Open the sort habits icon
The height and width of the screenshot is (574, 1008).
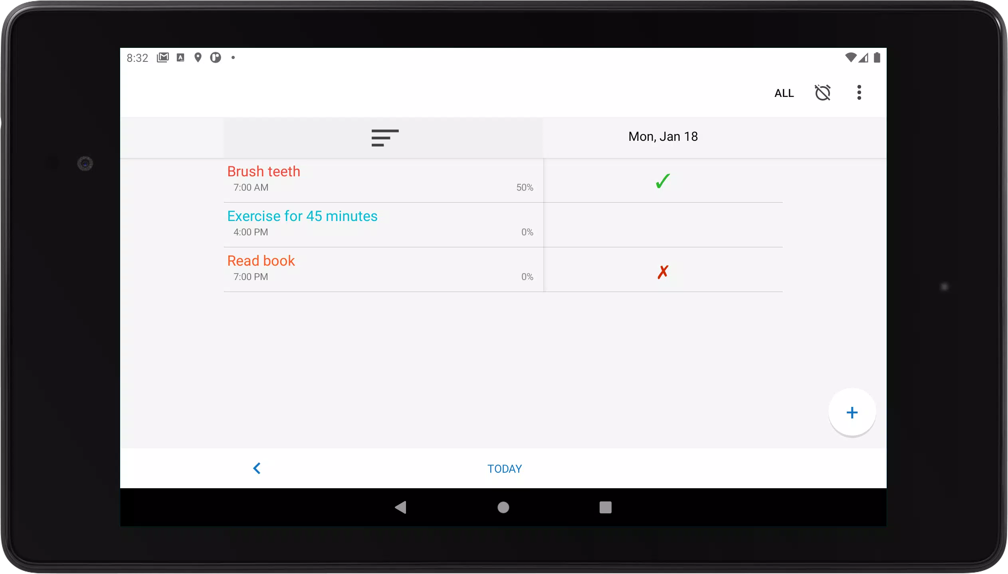click(385, 138)
